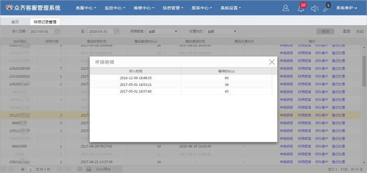Click the page number input field
367x173 pixels.
(30, 169)
